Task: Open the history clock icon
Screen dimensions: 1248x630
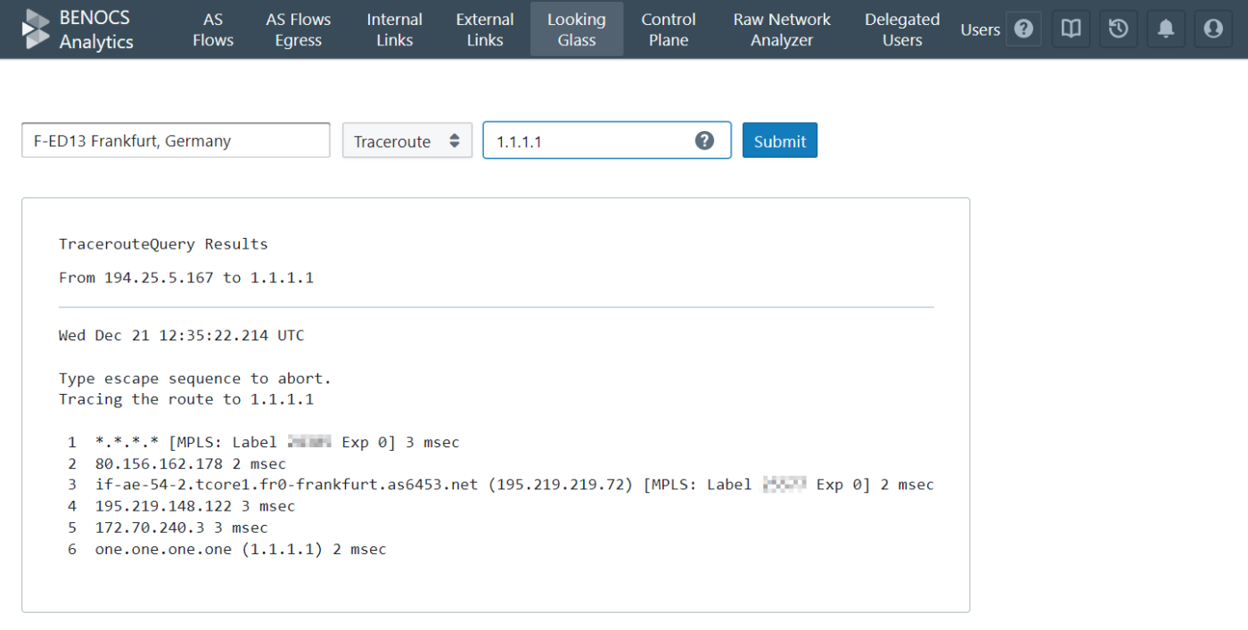Action: [1118, 29]
